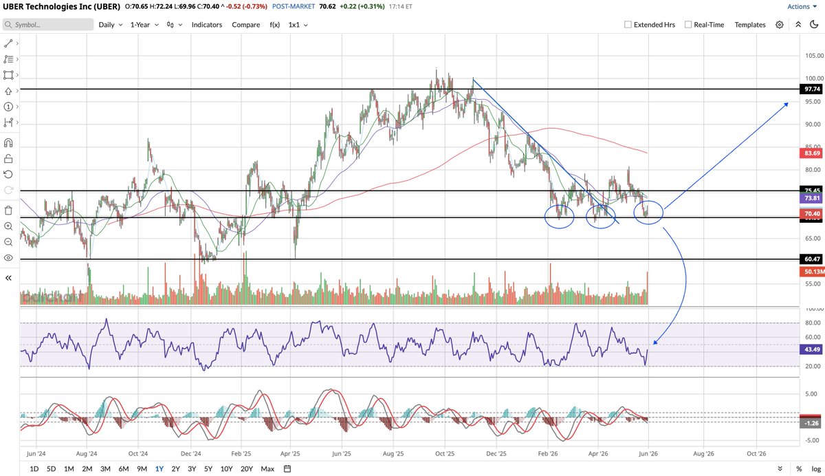Select the 2Y time range
The width and height of the screenshot is (825, 476).
pyautogui.click(x=176, y=468)
